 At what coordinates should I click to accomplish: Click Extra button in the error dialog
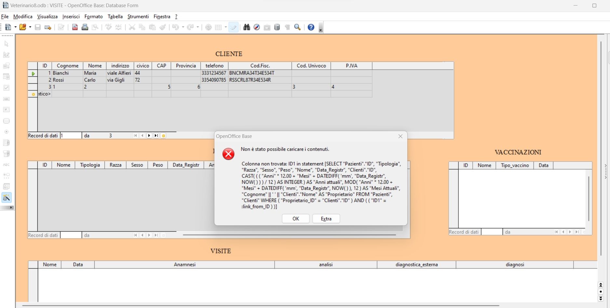(326, 219)
